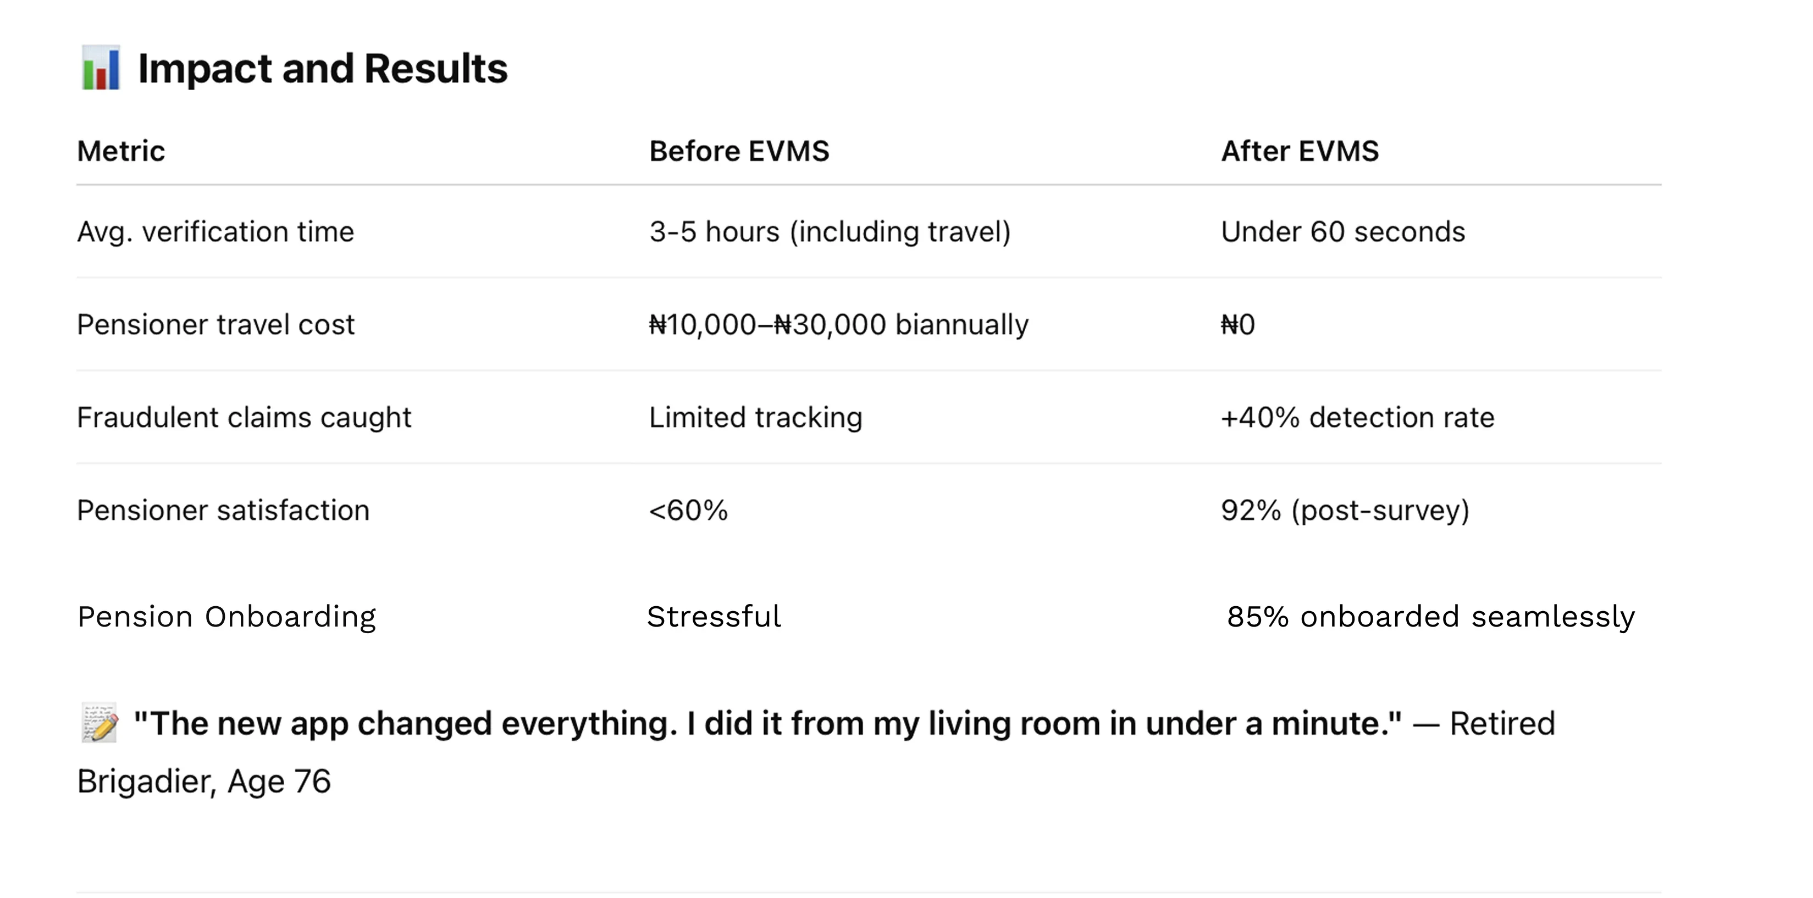Image resolution: width=1813 pixels, height=898 pixels.
Task: Click the Avg. verification time cell
Action: pos(215,231)
